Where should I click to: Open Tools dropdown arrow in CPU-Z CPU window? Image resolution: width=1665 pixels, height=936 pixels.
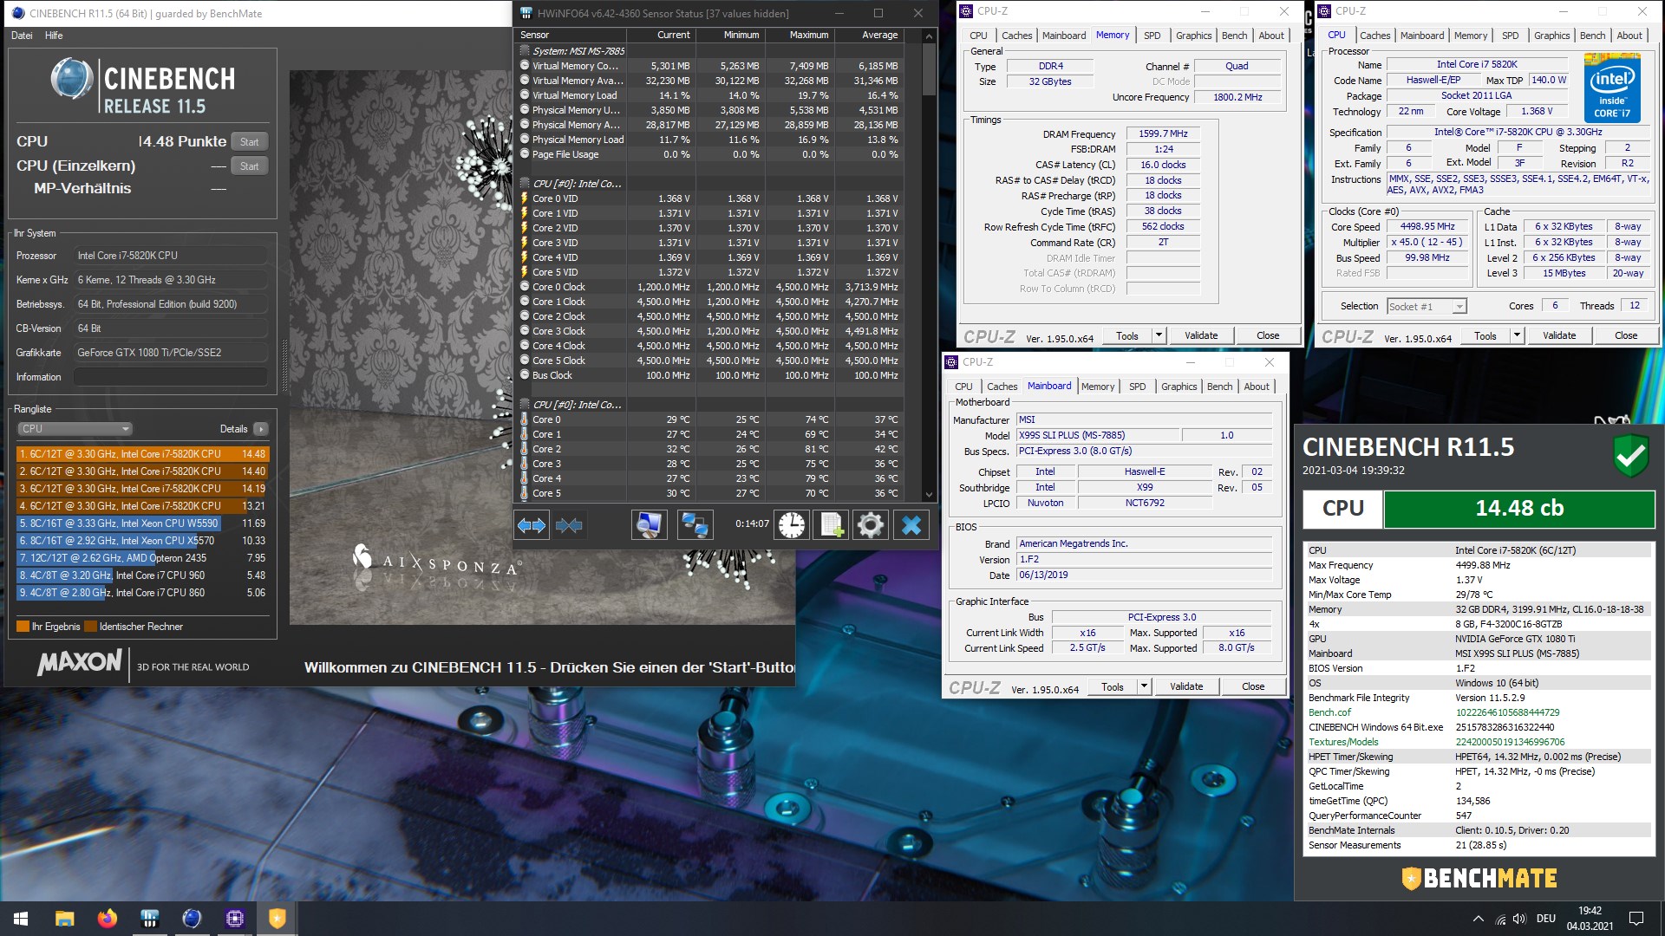click(x=1516, y=335)
